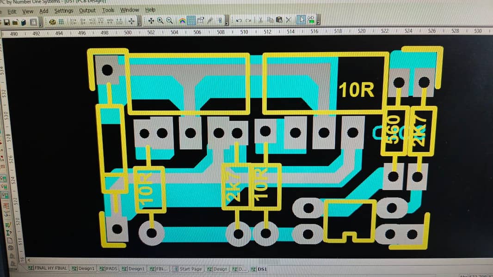
Task: Click the move-to-center crosshair icon
Action: point(131,21)
